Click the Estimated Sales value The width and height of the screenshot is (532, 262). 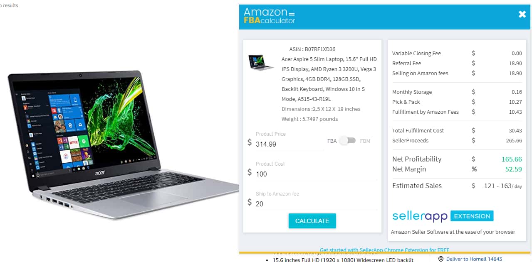point(502,186)
